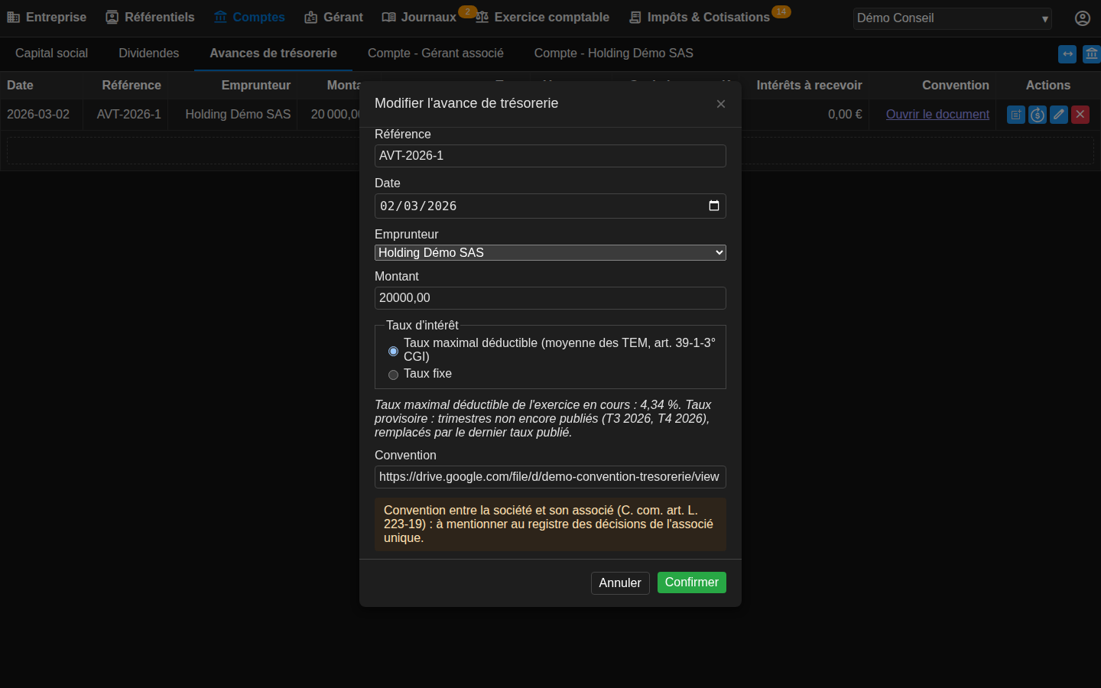This screenshot has height=688, width=1101.
Task: Switch to the Dividendes tab
Action: pyautogui.click(x=149, y=54)
